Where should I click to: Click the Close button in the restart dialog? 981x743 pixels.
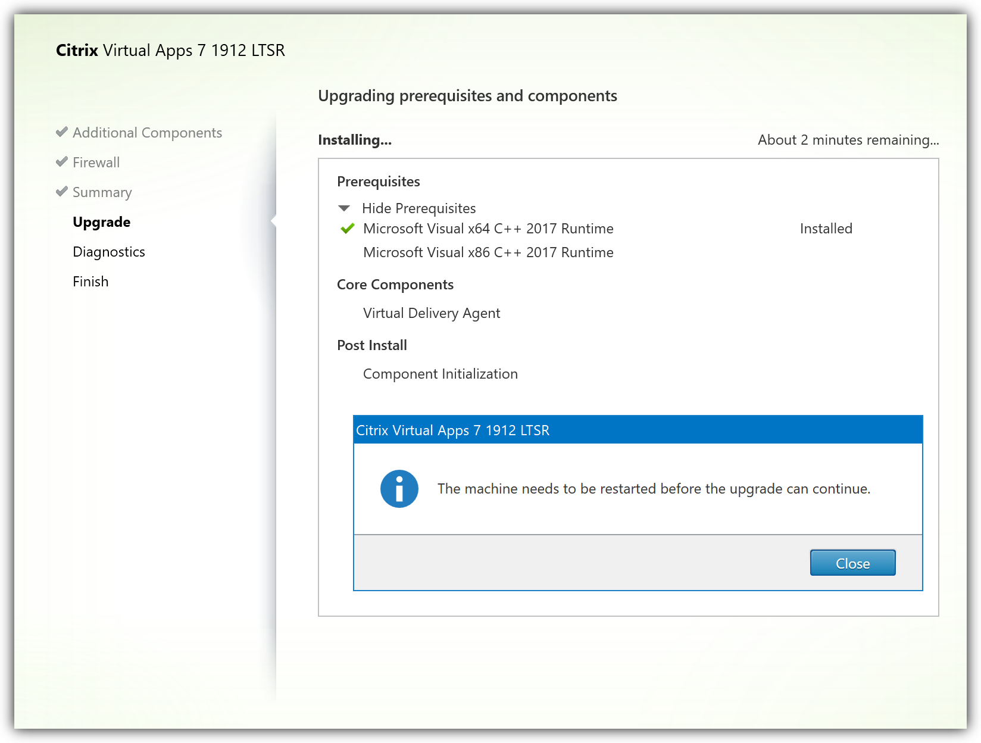click(852, 563)
